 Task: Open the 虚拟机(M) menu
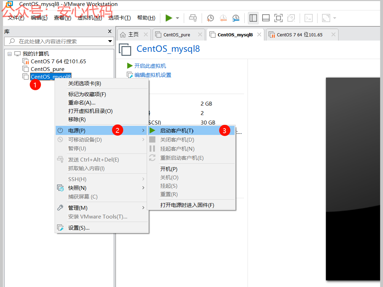(90, 18)
